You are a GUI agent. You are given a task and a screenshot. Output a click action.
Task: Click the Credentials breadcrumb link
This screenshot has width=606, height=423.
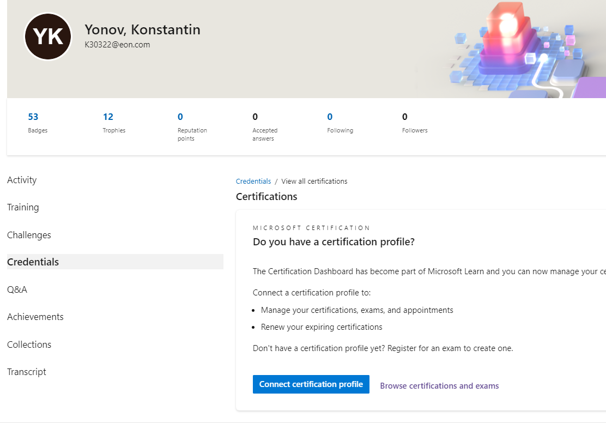point(253,182)
